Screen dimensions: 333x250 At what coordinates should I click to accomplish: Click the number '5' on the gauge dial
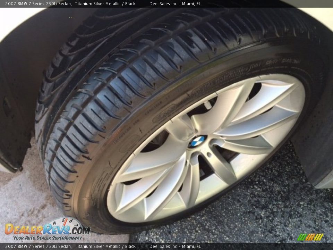click(x=63, y=220)
